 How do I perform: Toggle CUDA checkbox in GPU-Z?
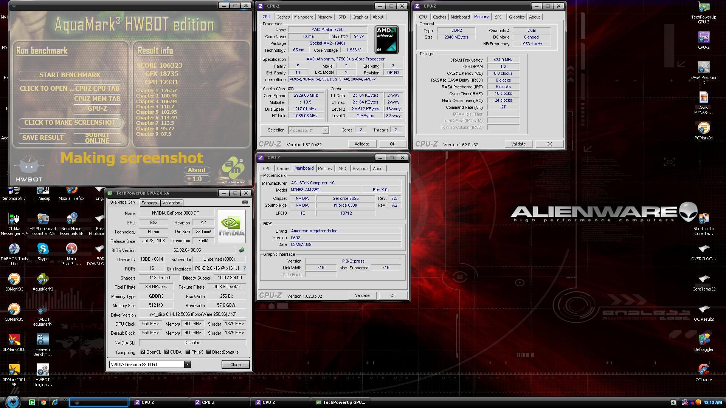click(166, 352)
